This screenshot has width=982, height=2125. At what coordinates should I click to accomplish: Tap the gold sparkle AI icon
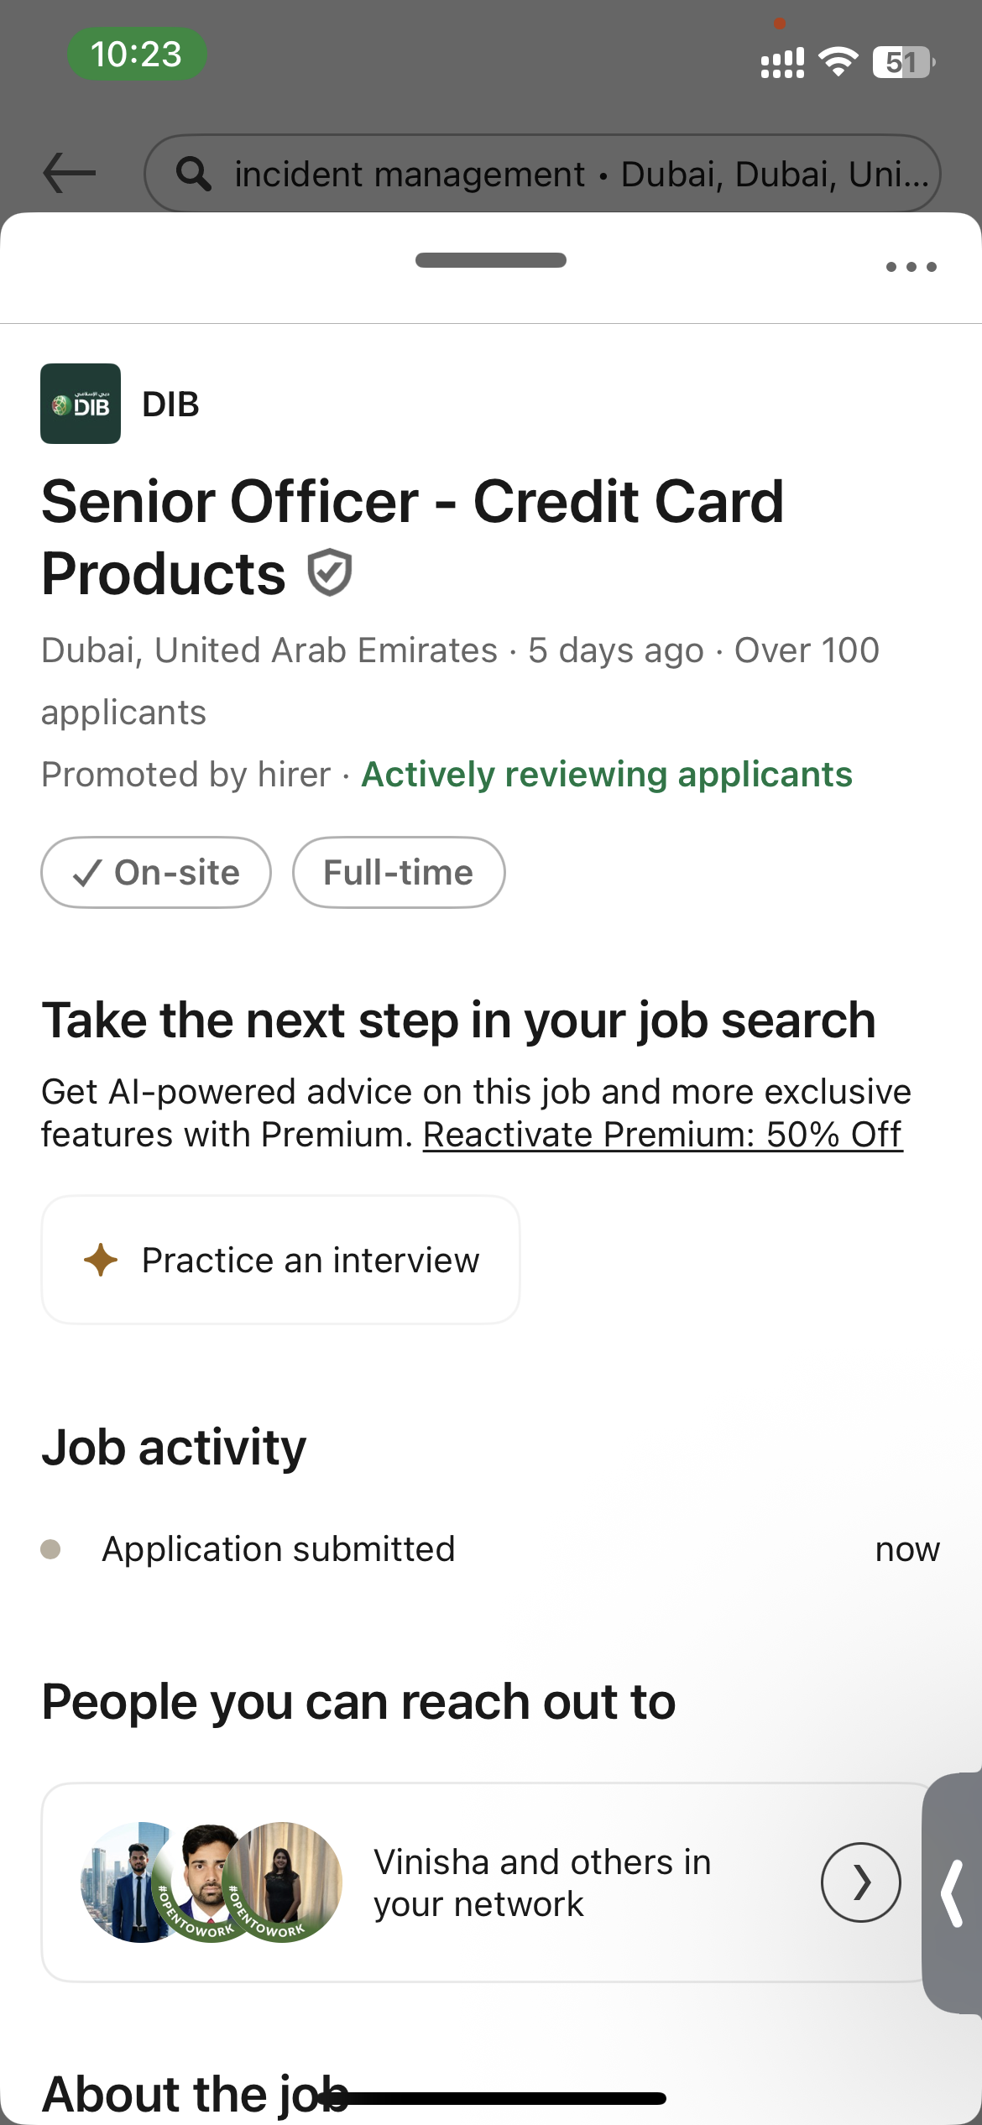tap(101, 1260)
